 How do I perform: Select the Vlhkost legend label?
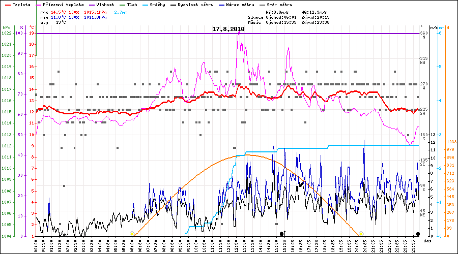(105, 5)
